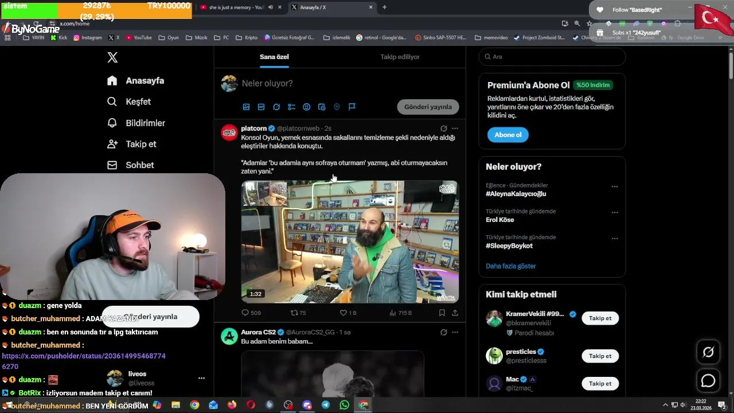The image size is (734, 413).
Task: Open more options for #SleepyBoykot trend
Action: pyautogui.click(x=615, y=238)
